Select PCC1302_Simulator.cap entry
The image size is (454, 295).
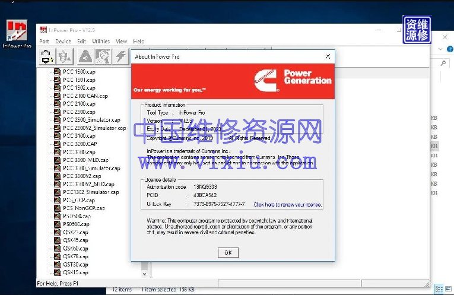click(91, 192)
